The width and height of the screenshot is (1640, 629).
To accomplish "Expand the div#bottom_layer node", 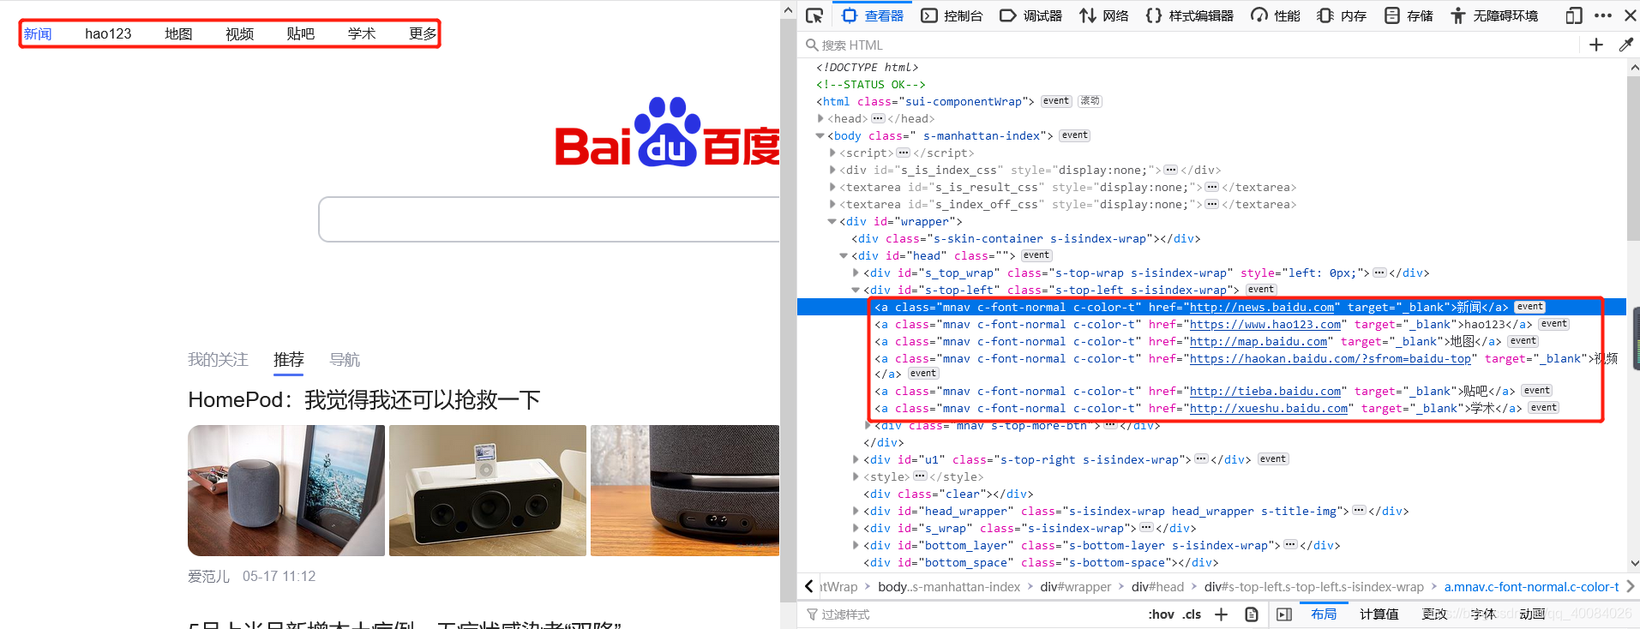I will pyautogui.click(x=856, y=545).
